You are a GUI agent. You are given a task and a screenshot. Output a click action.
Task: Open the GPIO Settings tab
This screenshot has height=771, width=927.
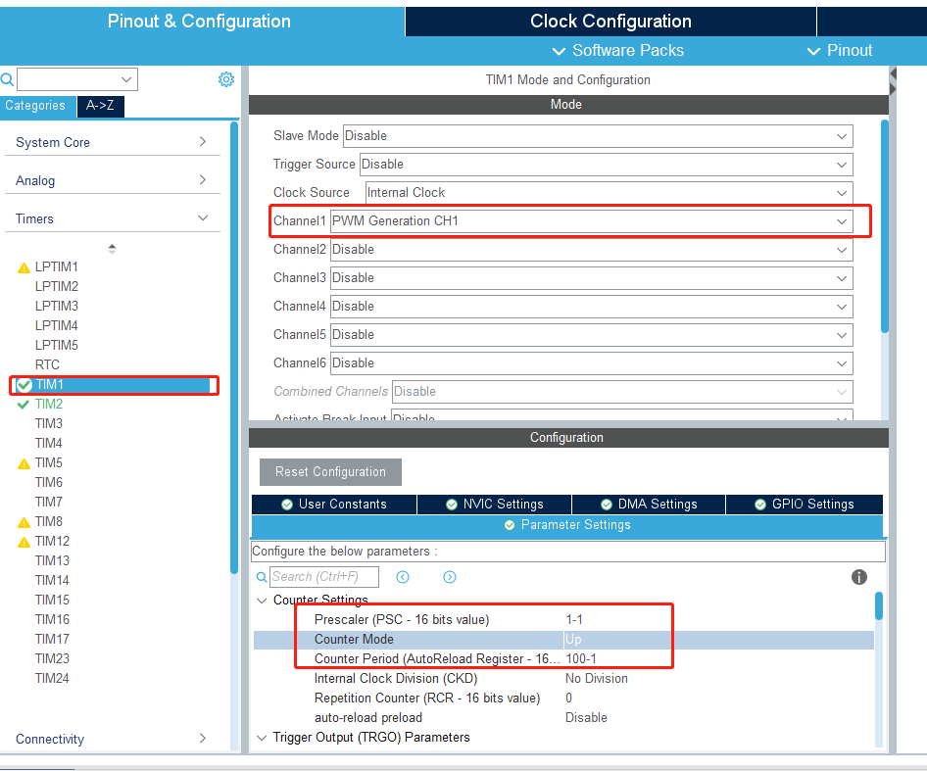(x=805, y=505)
